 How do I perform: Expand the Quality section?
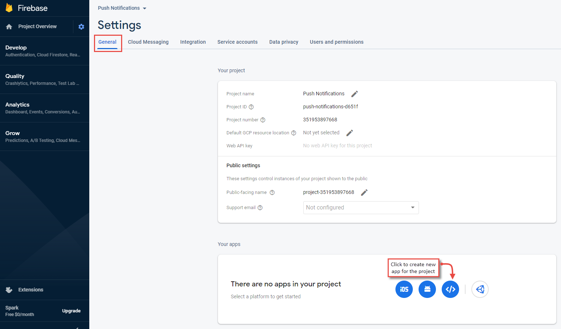(x=44, y=79)
